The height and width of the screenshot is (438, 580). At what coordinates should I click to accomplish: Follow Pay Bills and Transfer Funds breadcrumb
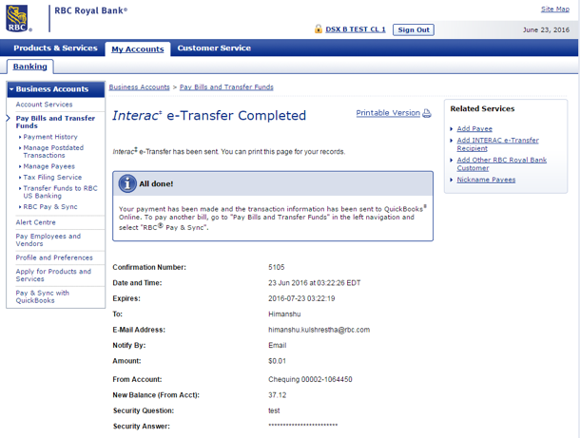pyautogui.click(x=226, y=87)
